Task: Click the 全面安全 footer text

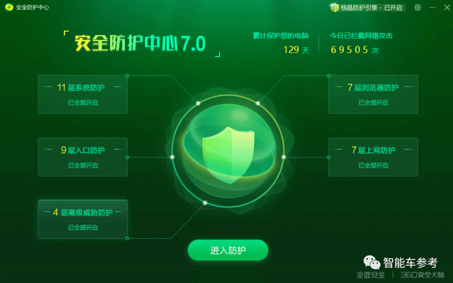Action: pos(371,275)
